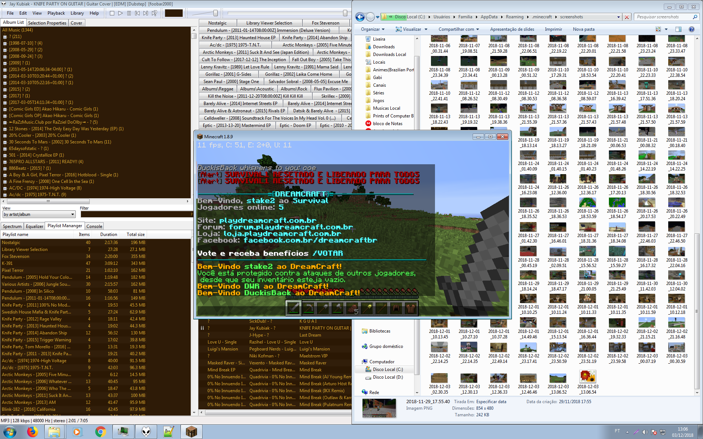Click Apresentação de slides button
The height and width of the screenshot is (439, 703).
(x=512, y=29)
